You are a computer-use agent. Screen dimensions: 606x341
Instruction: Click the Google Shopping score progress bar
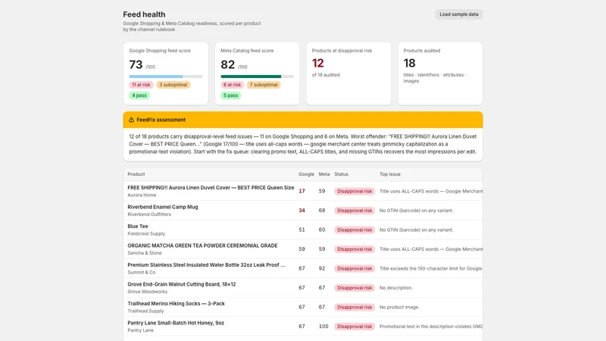click(x=165, y=77)
